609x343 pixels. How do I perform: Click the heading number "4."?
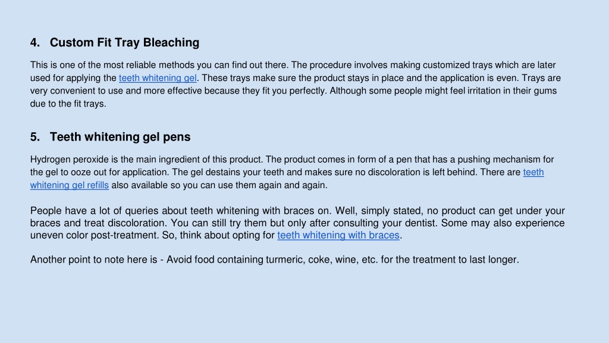coord(35,42)
